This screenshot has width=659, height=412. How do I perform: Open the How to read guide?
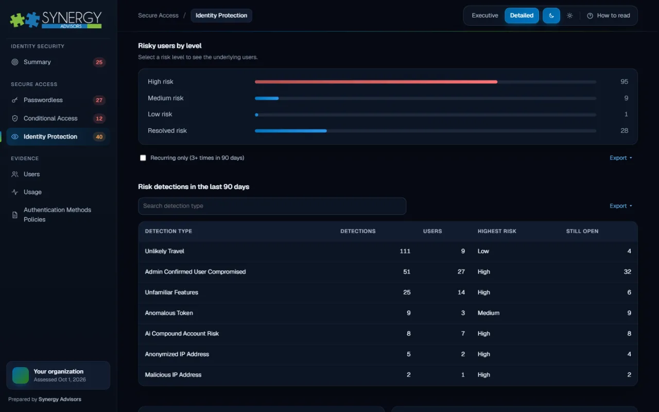pyautogui.click(x=609, y=15)
